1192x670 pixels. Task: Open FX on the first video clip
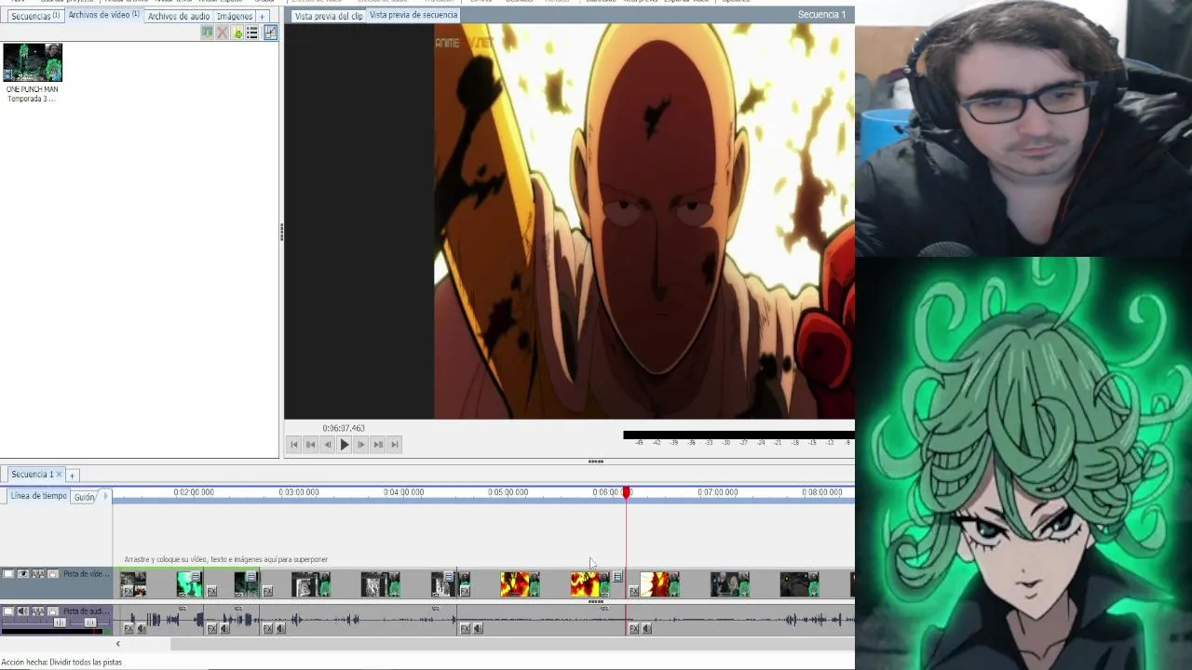[129, 591]
